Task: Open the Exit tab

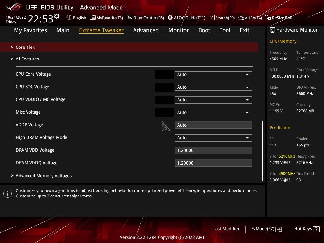Action: point(245,30)
